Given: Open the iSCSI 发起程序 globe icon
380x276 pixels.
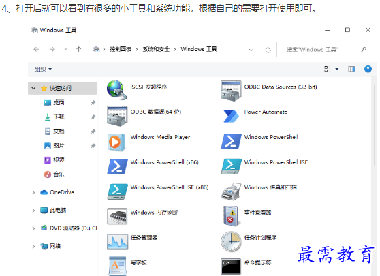Looking at the screenshot, I should tap(117, 90).
